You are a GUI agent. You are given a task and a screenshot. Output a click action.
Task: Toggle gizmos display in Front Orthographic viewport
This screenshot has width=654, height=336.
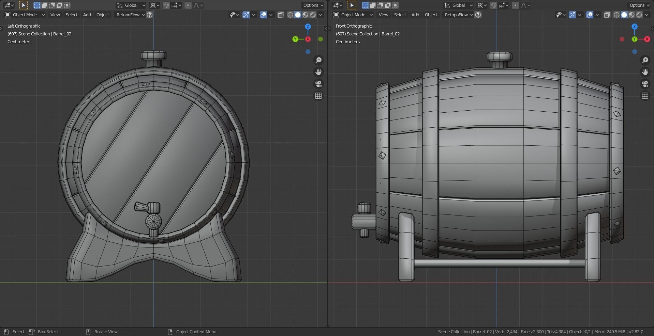click(x=572, y=15)
